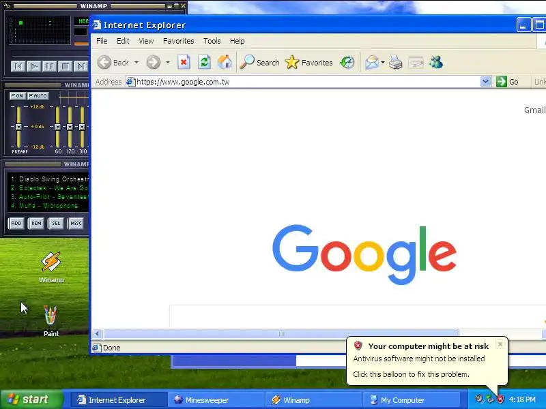Select Muha - Microphone playlist entry
Image resolution: width=546 pixels, height=409 pixels.
[44, 206]
